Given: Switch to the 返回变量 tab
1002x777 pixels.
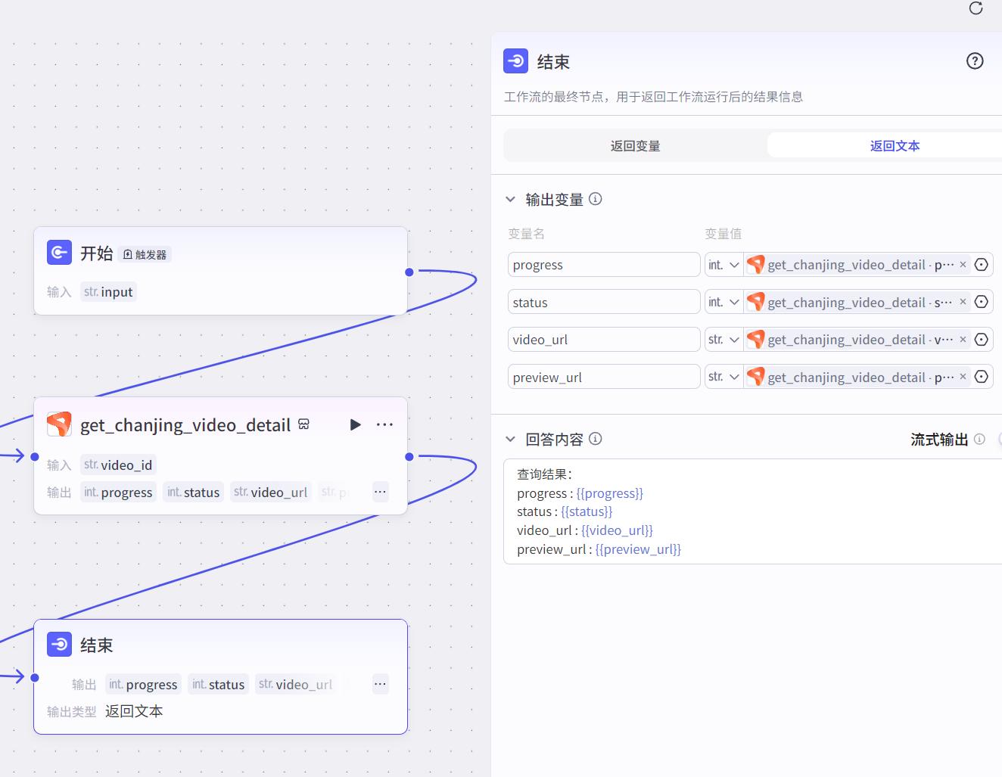Looking at the screenshot, I should click(635, 146).
